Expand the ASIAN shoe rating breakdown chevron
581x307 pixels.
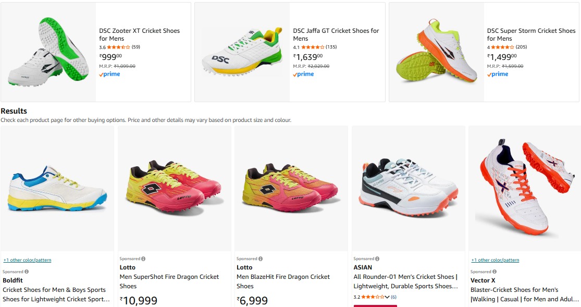pyautogui.click(x=387, y=297)
